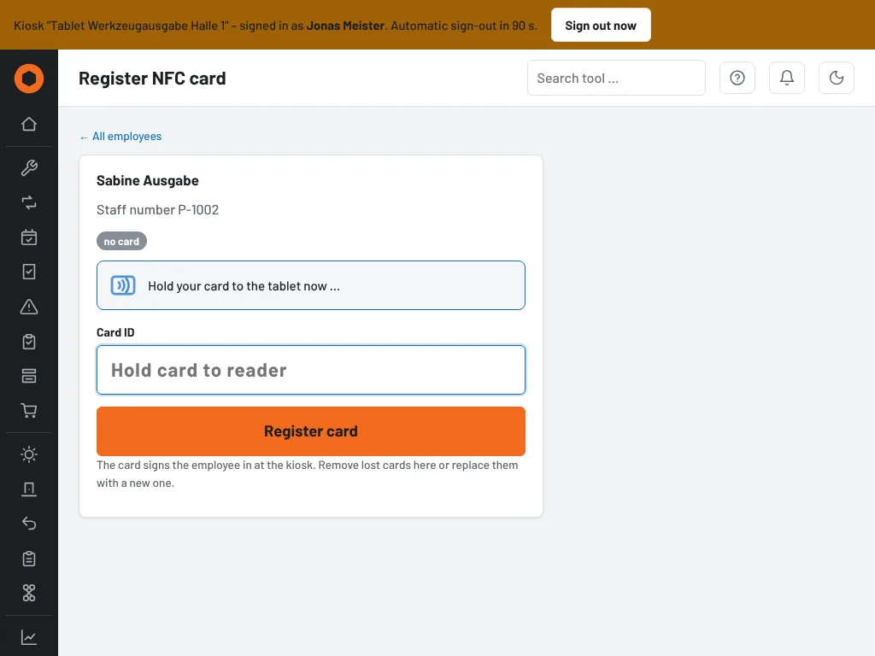
Task: Open help question mark button
Action: (737, 78)
